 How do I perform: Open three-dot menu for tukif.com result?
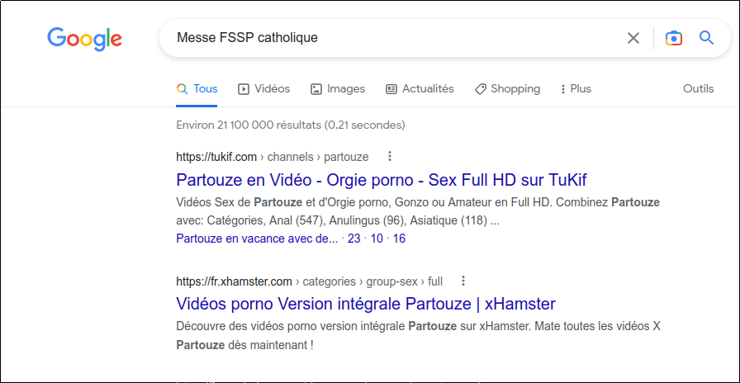[389, 156]
